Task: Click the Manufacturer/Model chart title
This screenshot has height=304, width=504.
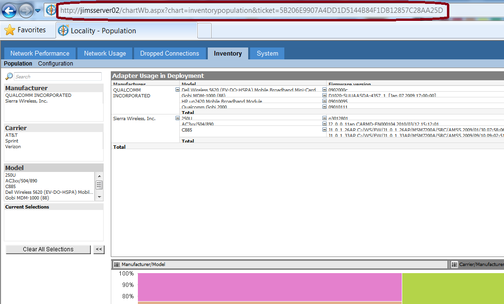Action: pyautogui.click(x=144, y=265)
